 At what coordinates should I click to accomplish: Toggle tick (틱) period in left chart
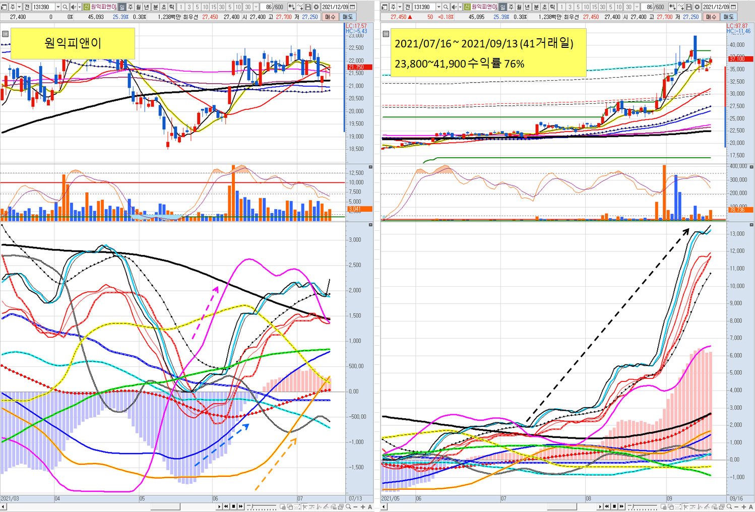coord(171,7)
